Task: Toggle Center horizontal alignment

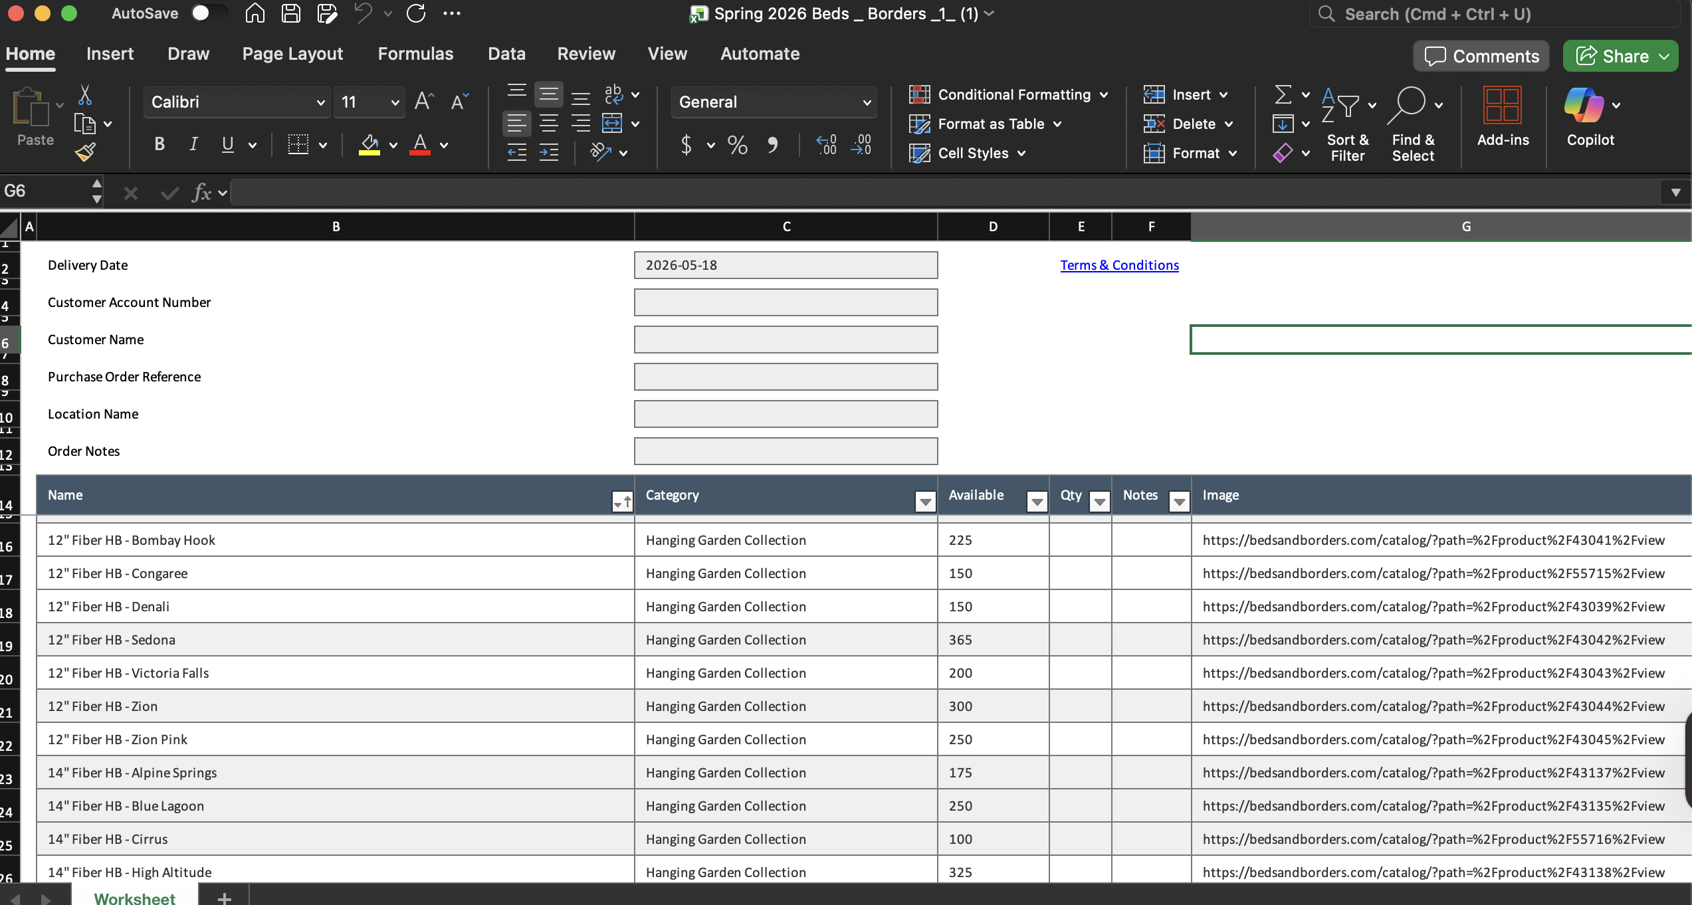Action: pyautogui.click(x=549, y=124)
